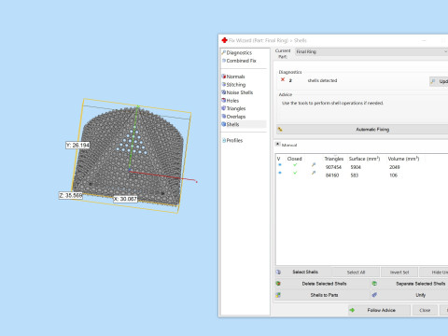Click the Shells to Parts button

[x=322, y=295]
